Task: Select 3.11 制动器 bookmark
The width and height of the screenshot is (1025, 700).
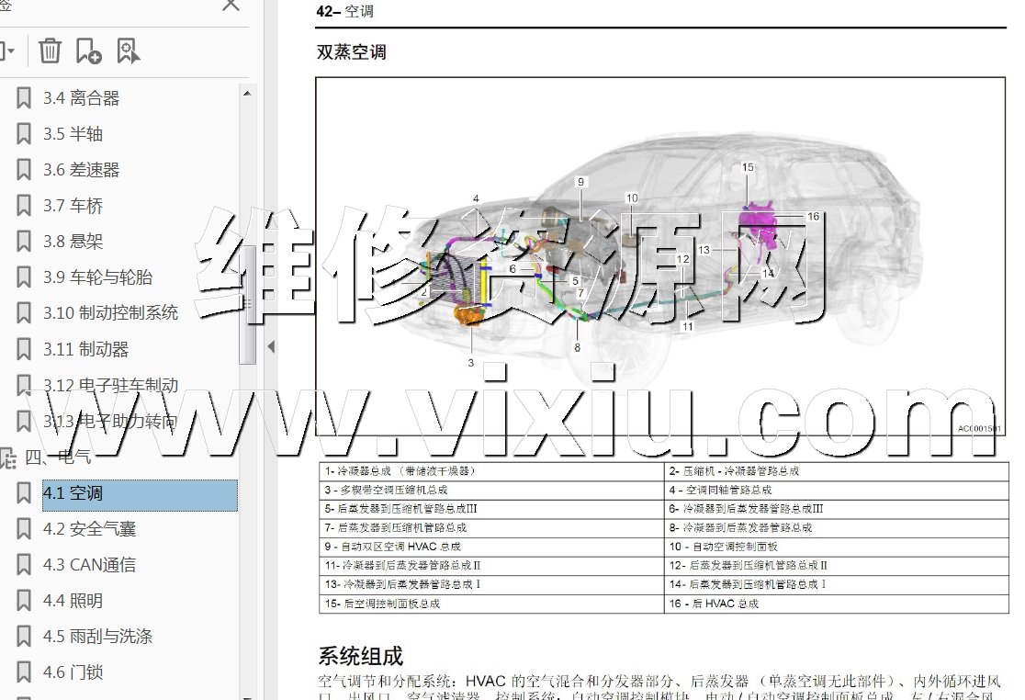Action: [x=85, y=349]
